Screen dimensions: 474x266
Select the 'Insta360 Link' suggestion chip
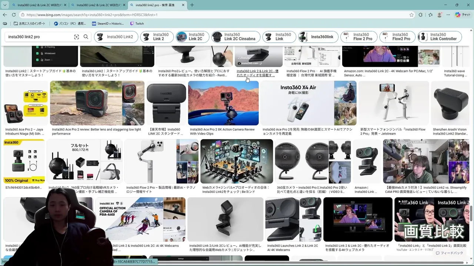pos(279,37)
